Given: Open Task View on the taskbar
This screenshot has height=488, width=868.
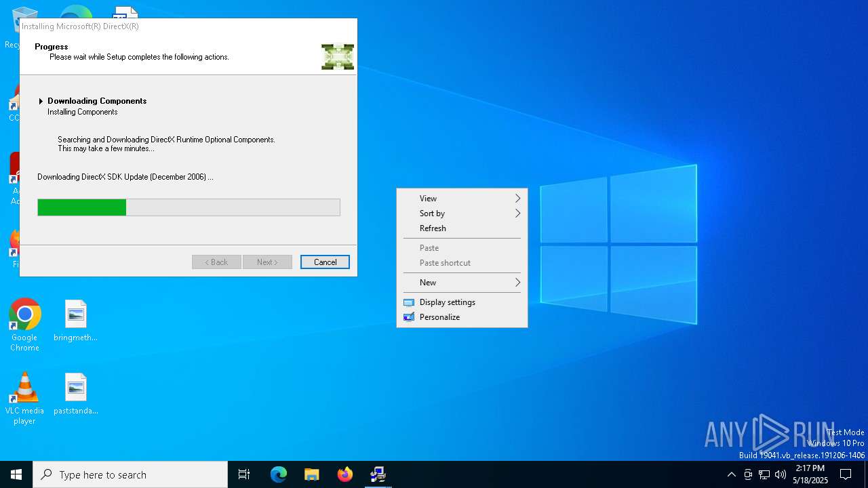Looking at the screenshot, I should coord(244,474).
